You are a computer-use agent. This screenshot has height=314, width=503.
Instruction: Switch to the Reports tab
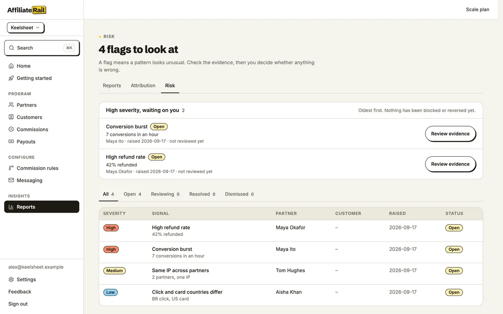[x=112, y=86]
